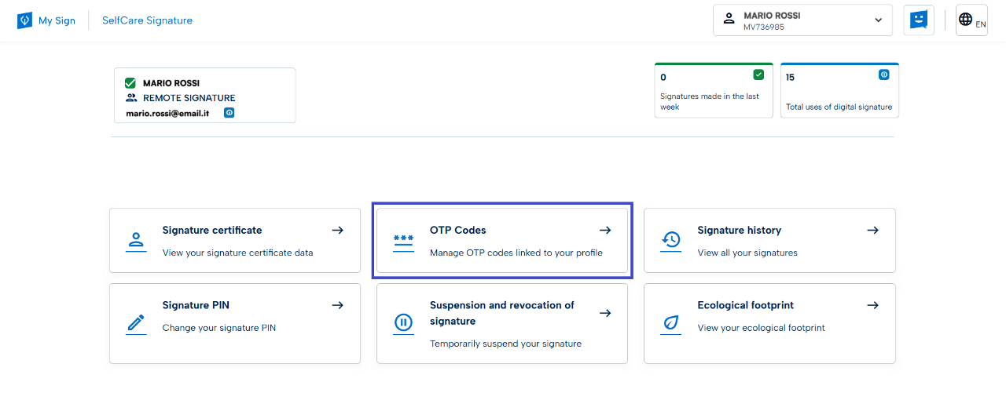The image size is (1006, 411).
Task: Open SelfCare Signature header link
Action: (x=147, y=20)
